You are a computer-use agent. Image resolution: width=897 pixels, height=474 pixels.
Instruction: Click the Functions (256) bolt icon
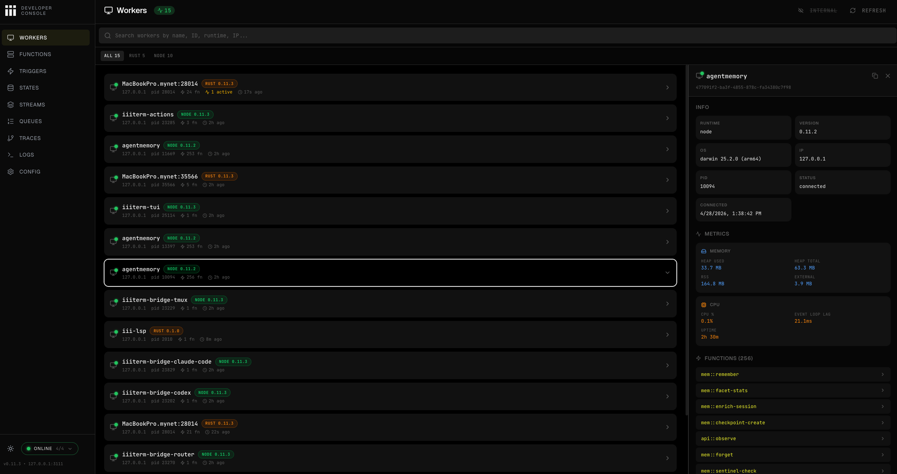[699, 358]
